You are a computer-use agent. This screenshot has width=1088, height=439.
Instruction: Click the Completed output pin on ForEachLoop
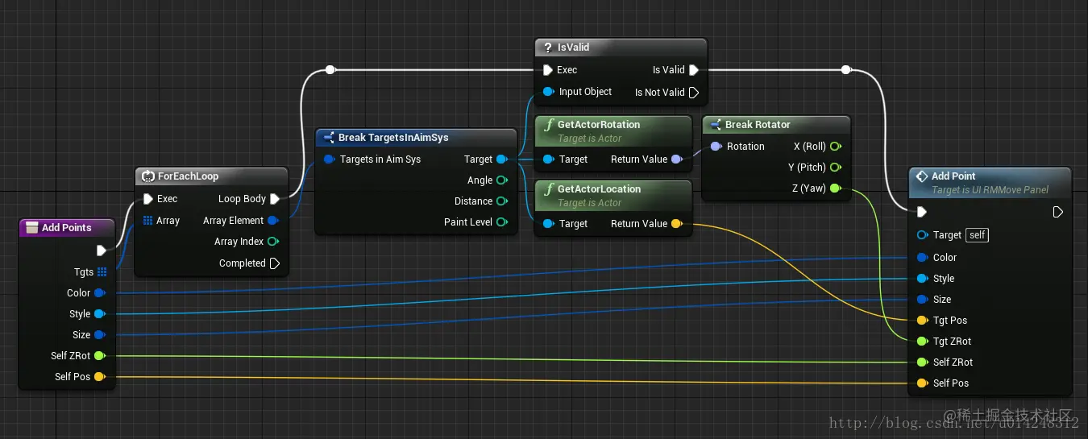tap(275, 263)
